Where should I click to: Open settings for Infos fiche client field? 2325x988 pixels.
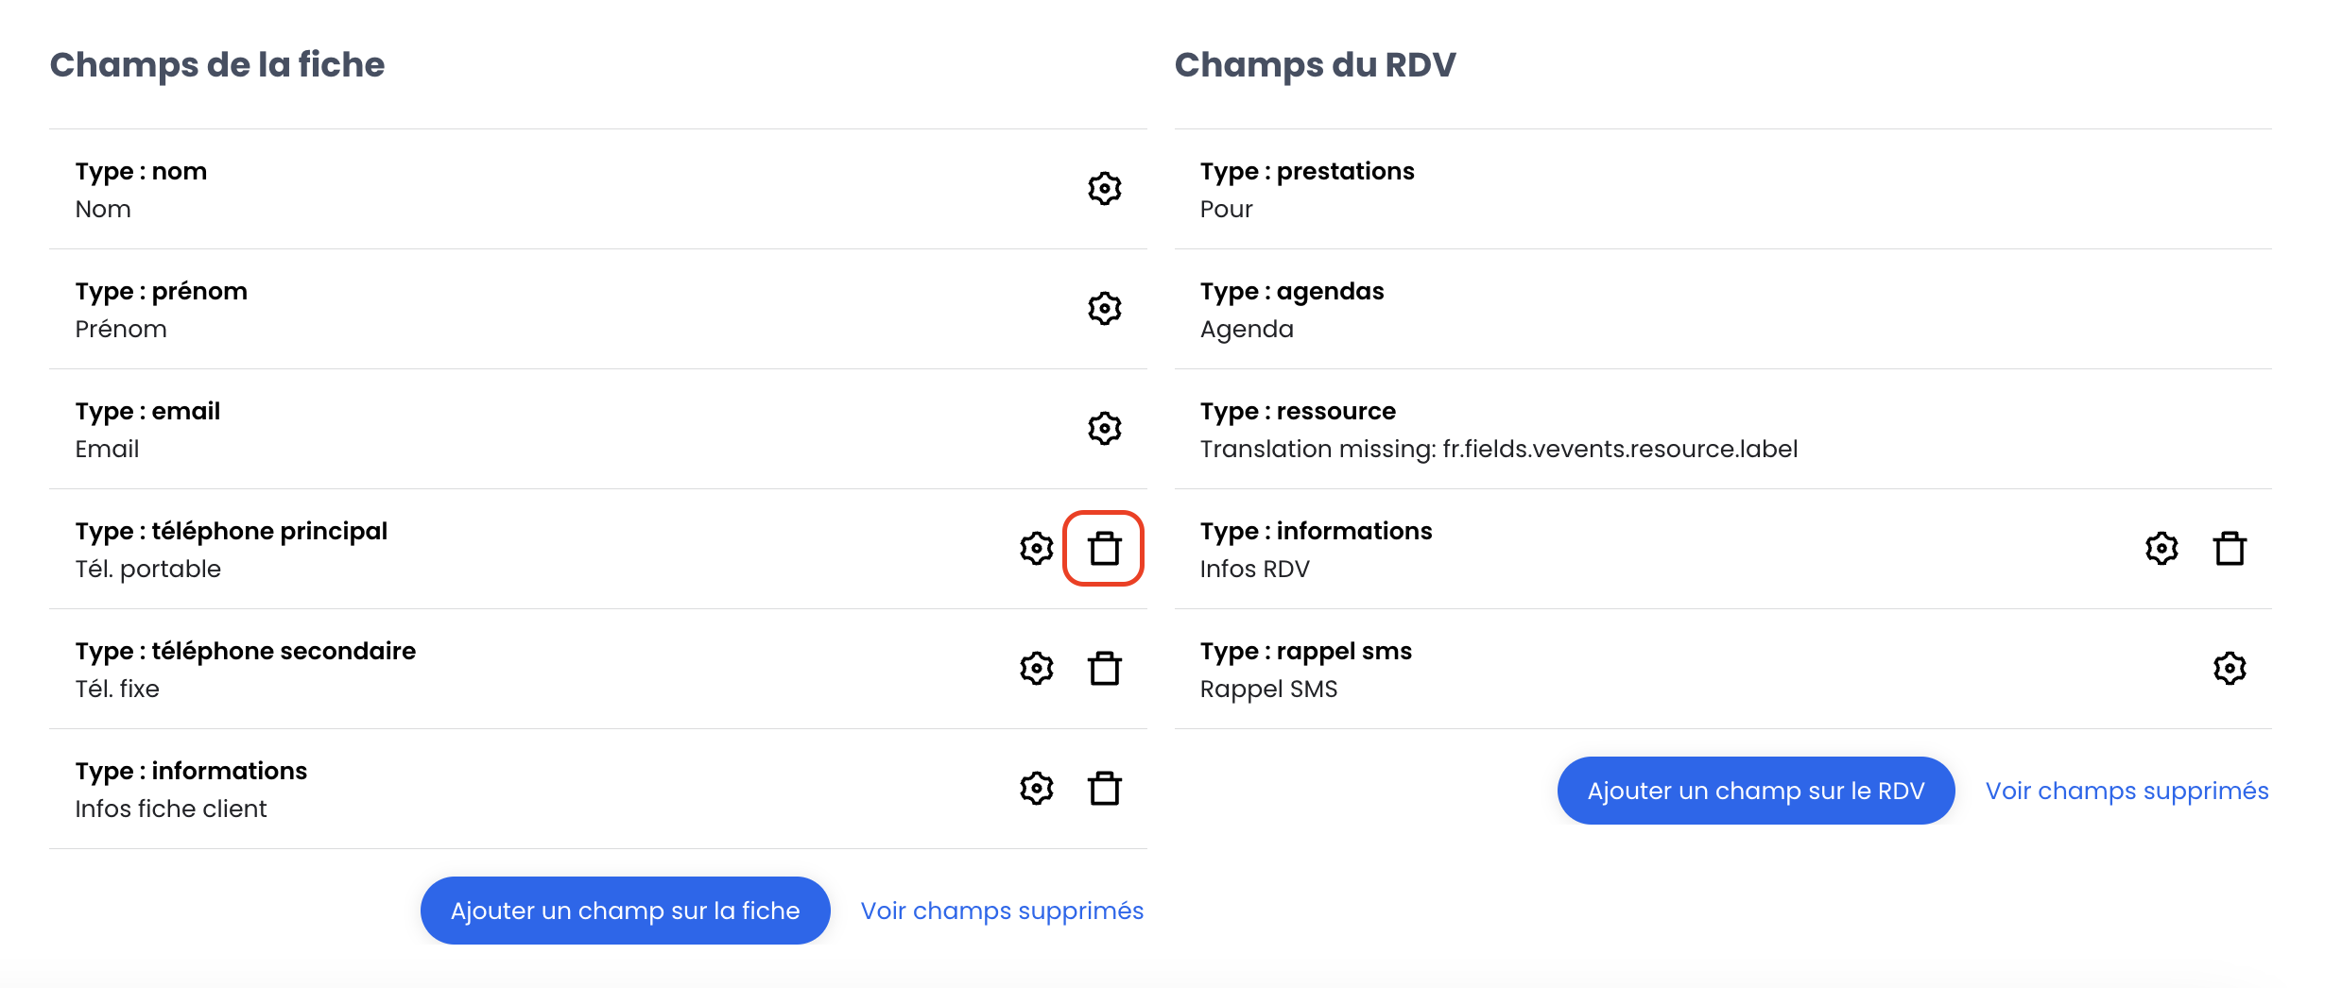pyautogui.click(x=1036, y=789)
